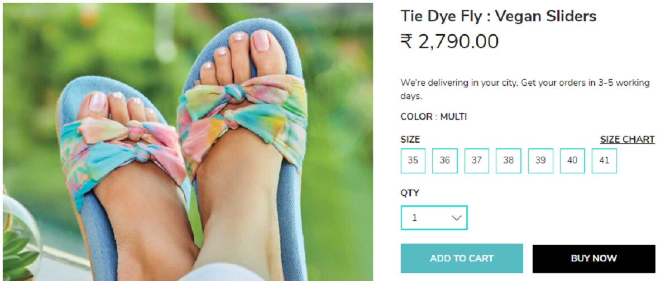
Task: Open the SIZE CHART link
Action: (627, 139)
